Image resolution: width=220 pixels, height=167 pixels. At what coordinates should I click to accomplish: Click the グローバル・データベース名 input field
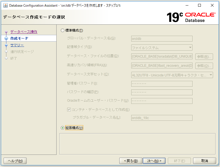(x=162, y=39)
